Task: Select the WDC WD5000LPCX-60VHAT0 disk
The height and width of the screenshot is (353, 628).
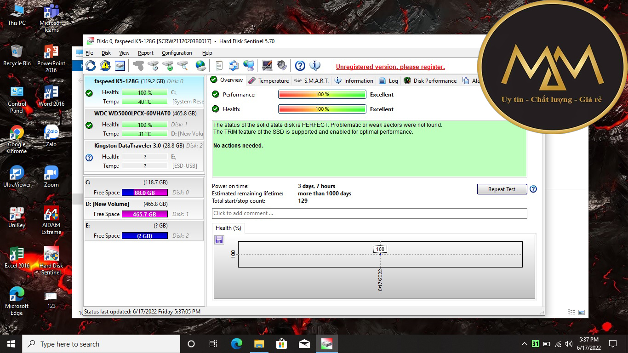Action: [144, 123]
